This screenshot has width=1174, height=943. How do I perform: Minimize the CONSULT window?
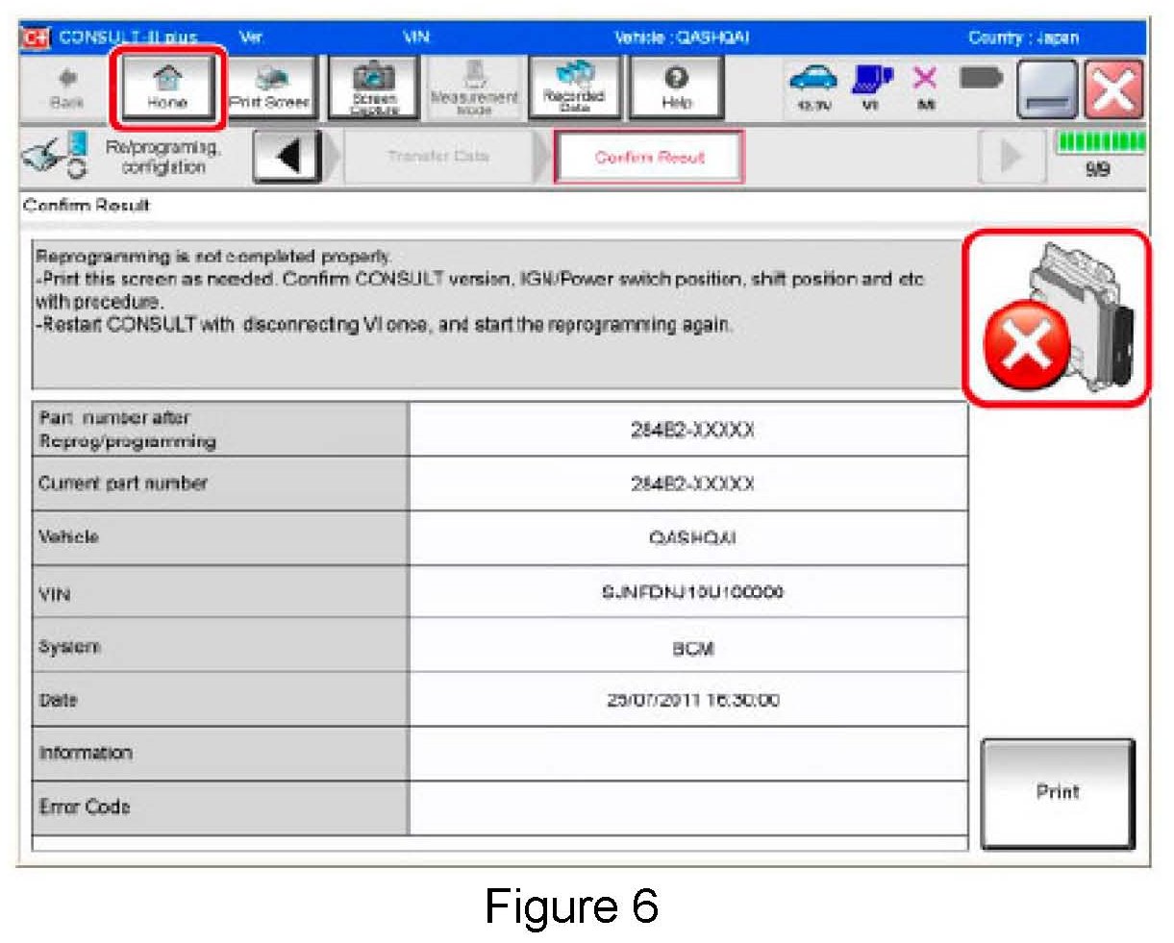click(x=1046, y=89)
